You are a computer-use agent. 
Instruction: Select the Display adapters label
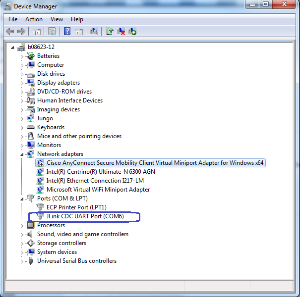click(59, 83)
